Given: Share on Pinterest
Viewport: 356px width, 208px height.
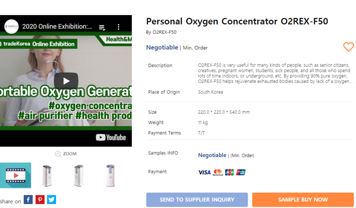Looking at the screenshot, I should coord(40,200).
